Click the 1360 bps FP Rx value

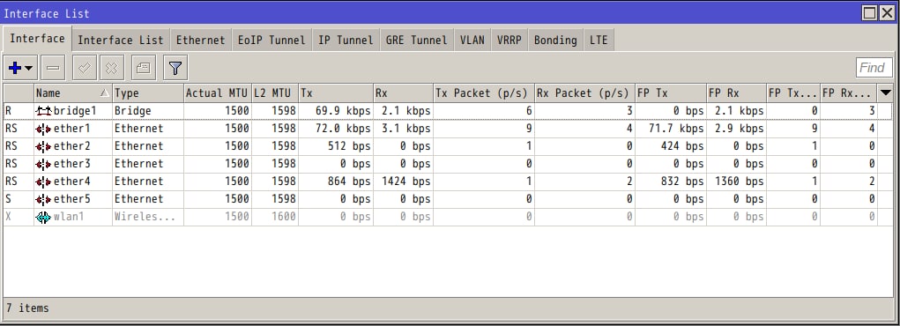[740, 182]
